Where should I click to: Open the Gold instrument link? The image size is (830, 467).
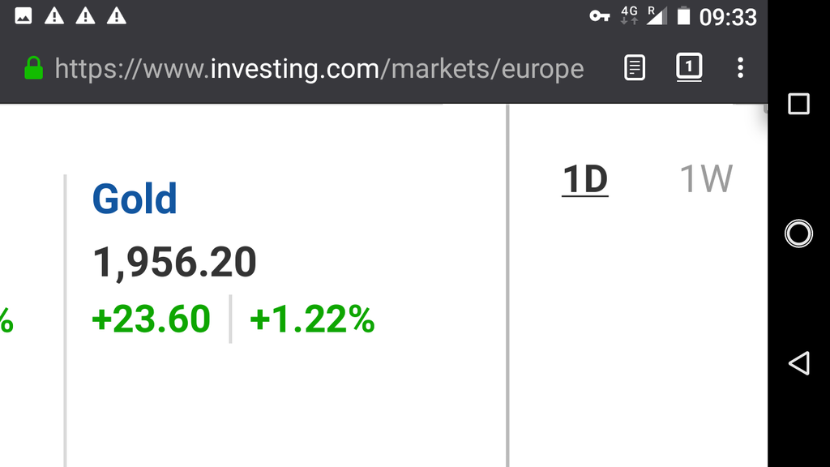coord(135,199)
